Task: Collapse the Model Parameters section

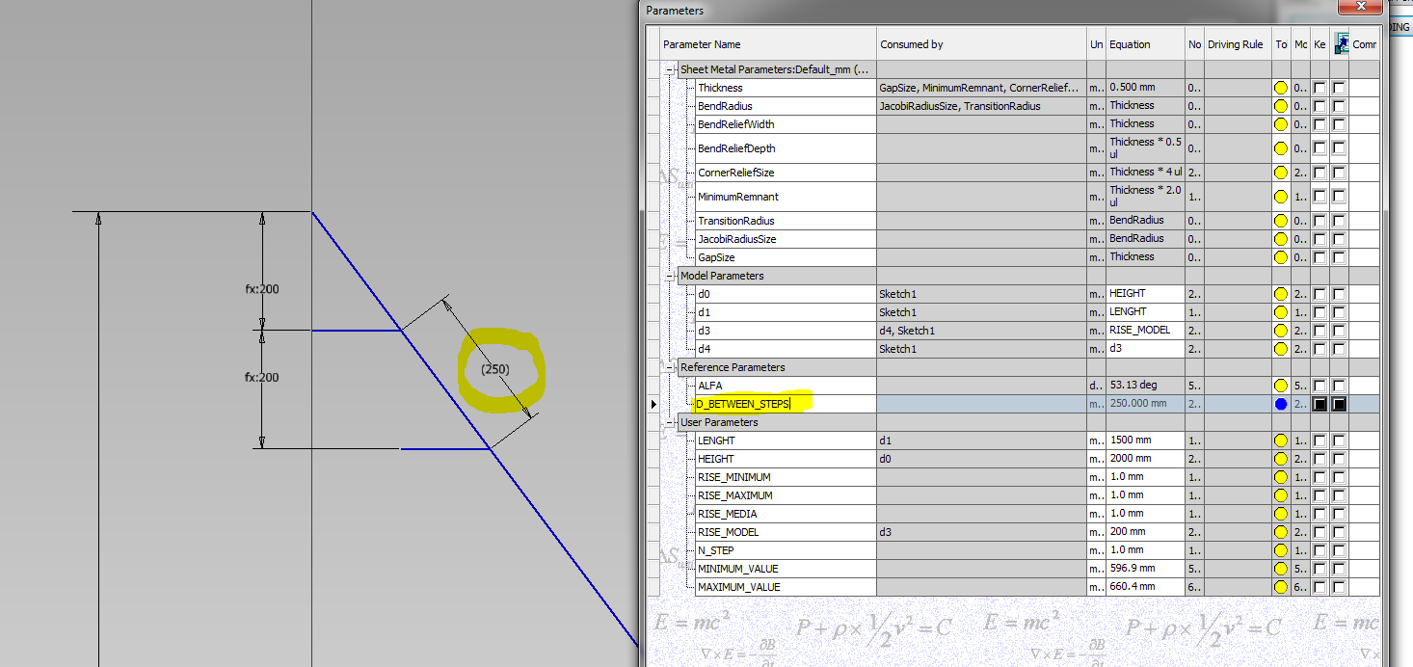Action: [x=669, y=275]
